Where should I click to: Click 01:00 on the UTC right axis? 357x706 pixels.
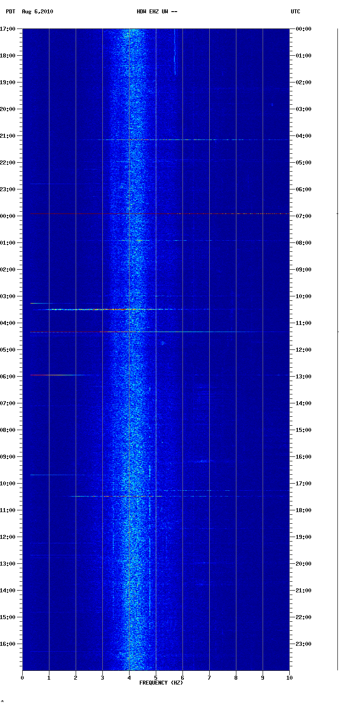[304, 56]
